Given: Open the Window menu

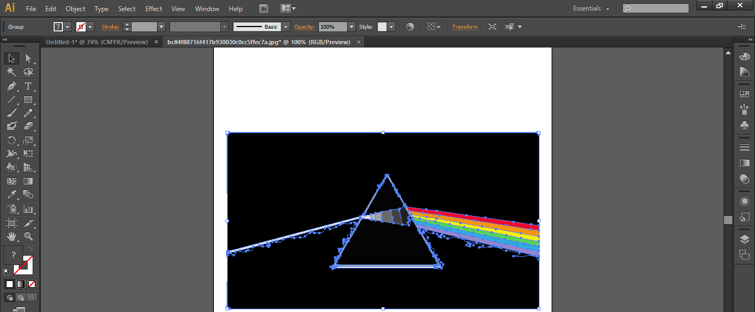Looking at the screenshot, I should click(x=207, y=9).
